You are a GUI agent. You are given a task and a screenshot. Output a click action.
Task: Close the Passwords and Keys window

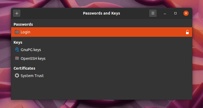[x=186, y=13]
